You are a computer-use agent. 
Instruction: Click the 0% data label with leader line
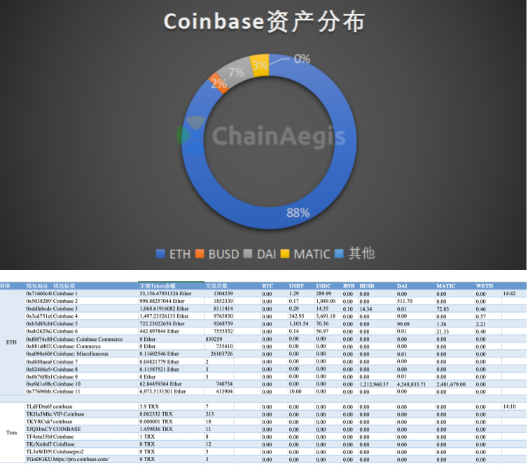click(302, 59)
